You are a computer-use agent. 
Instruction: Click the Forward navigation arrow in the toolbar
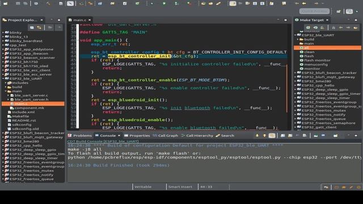point(316,3)
